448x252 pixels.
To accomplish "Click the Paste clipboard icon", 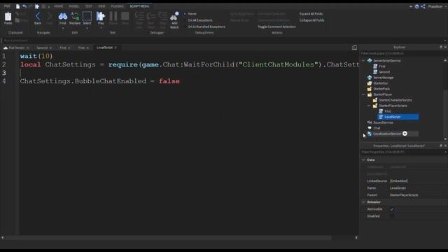I will coord(8,17).
